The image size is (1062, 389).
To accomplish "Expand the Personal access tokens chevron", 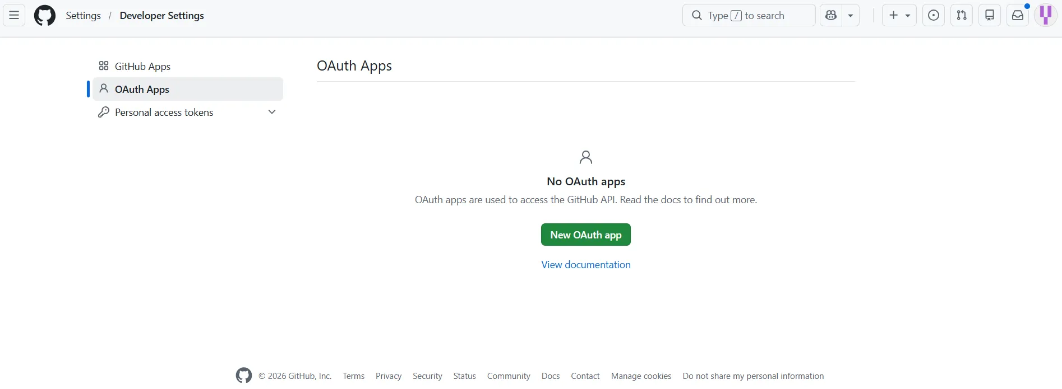I will [272, 112].
